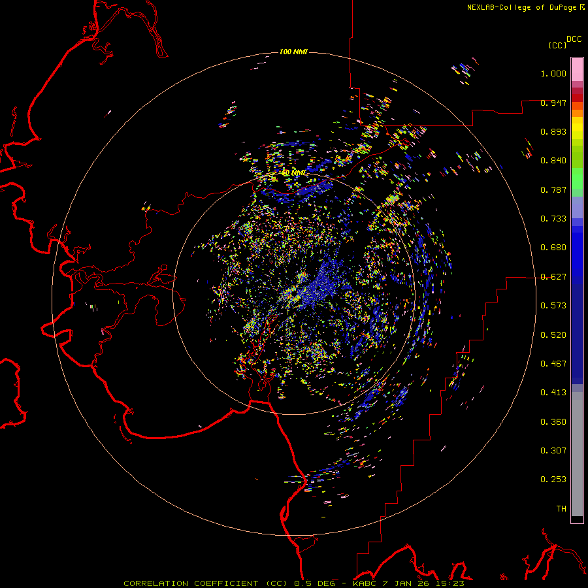Click the 0.787 legend value

click(553, 189)
